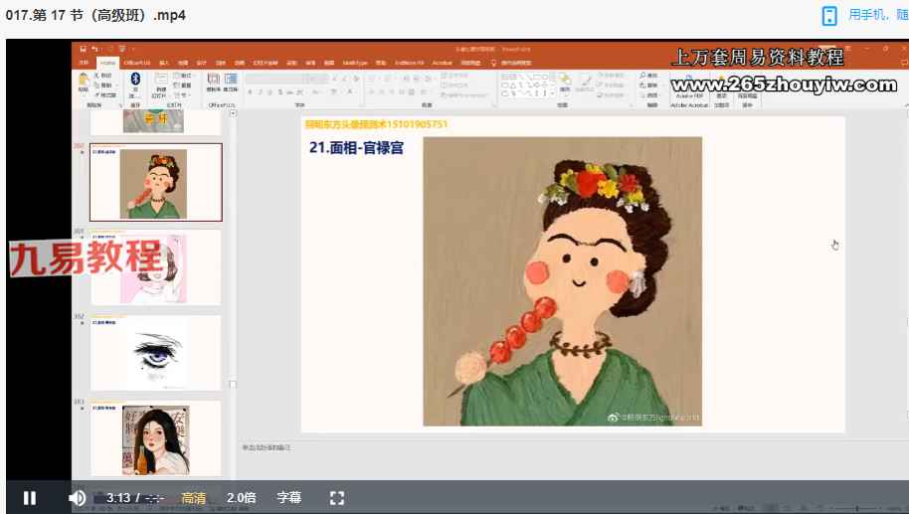The image size is (909, 514).
Task: Open the 用手机 mobile viewing link
Action: click(x=878, y=15)
